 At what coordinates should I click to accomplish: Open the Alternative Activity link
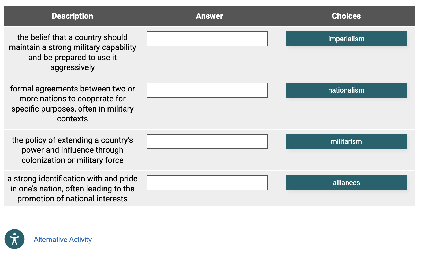[62, 240]
